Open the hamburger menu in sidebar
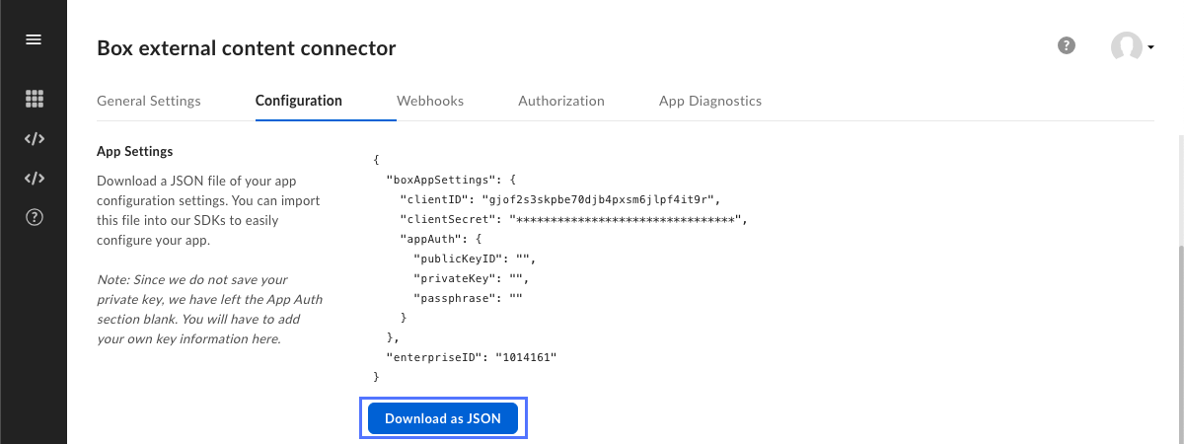Viewport: 1184px width, 444px height. (x=34, y=39)
